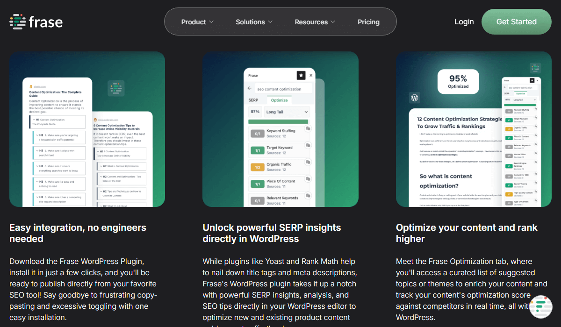Switch to the SERP tab
Screen dimensions: 561x327
click(x=253, y=100)
